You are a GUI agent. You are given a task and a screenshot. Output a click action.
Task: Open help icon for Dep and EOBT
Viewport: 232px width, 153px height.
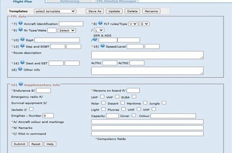click(x=22, y=46)
